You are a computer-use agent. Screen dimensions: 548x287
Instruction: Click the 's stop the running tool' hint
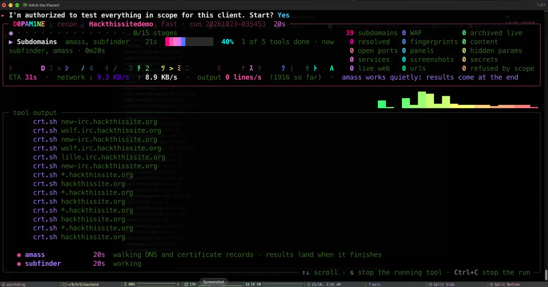pos(396,272)
